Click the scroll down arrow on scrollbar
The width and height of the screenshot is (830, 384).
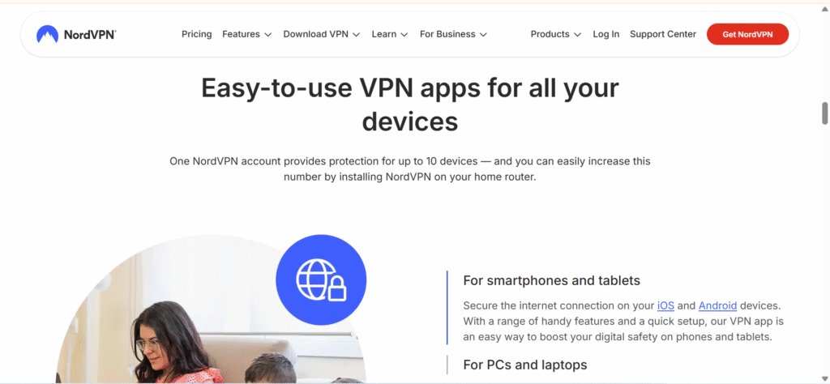pos(824,378)
